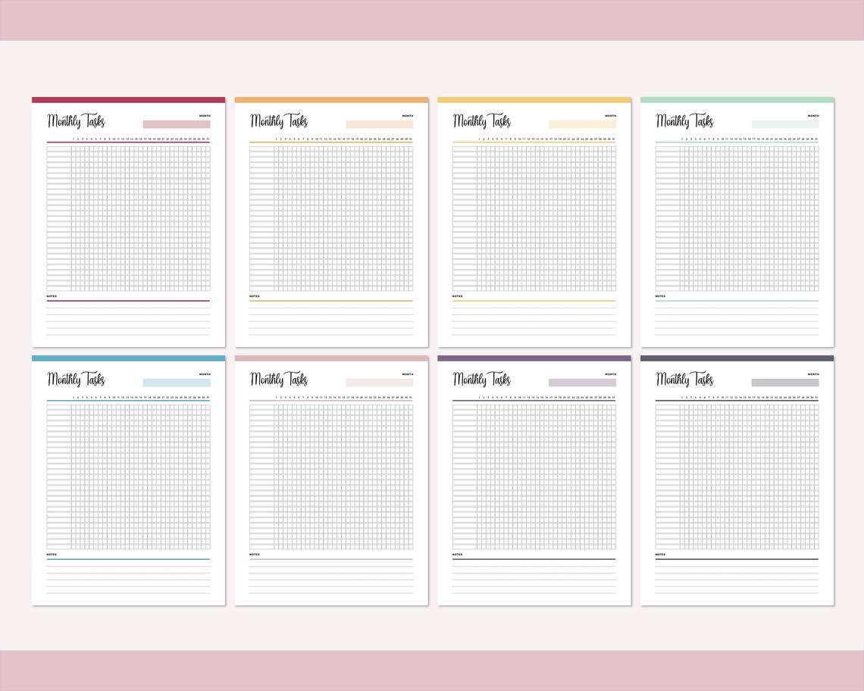Click the MONTH label on mint green planner
Viewport: 864px width, 691px height.
point(812,117)
